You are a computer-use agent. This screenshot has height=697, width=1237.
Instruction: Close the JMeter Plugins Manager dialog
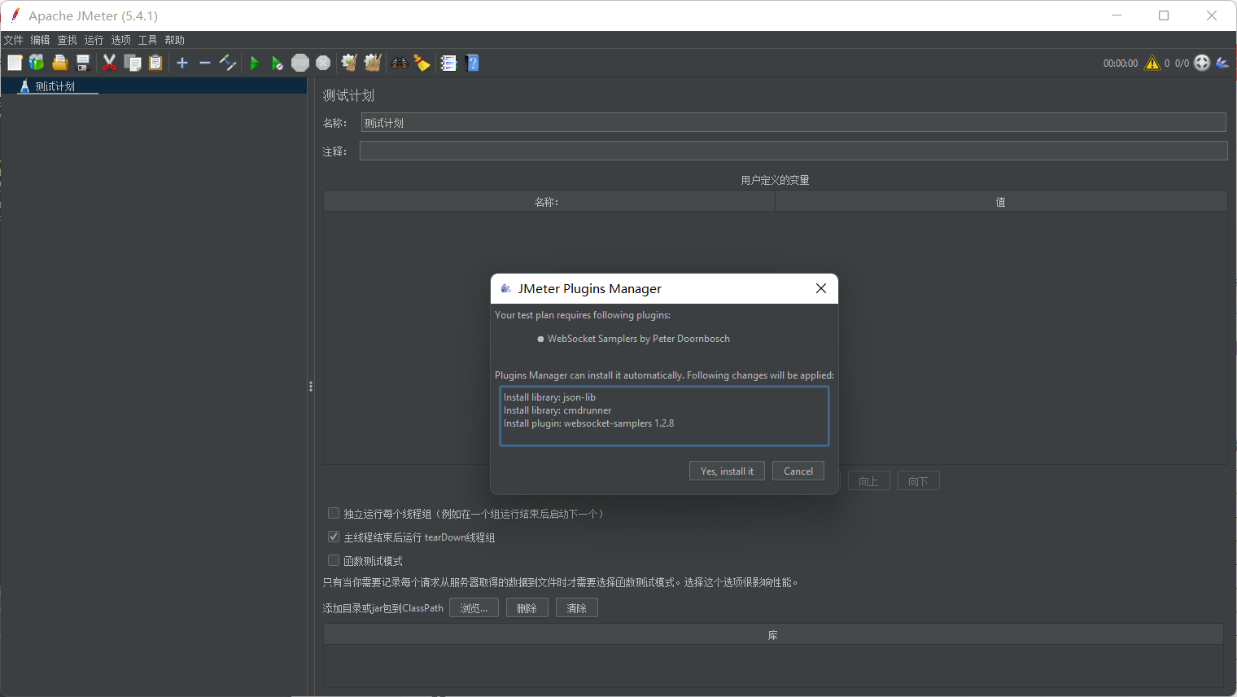tap(821, 288)
